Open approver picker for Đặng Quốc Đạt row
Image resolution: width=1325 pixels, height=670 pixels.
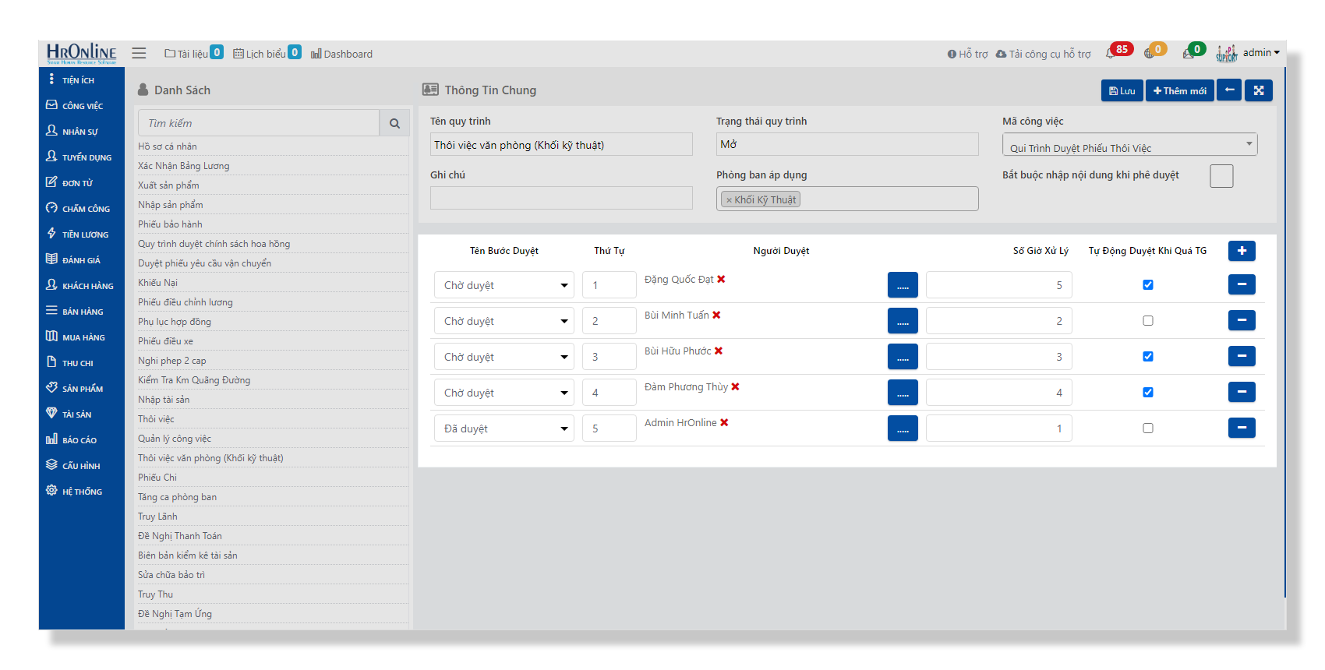coord(903,285)
